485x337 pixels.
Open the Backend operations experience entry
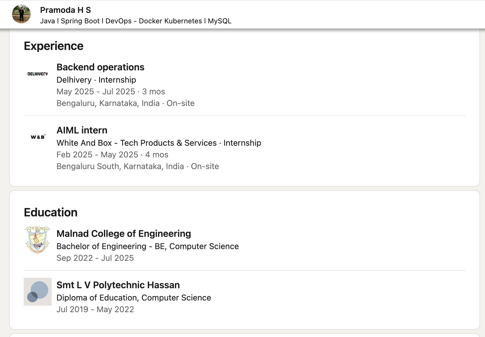click(x=100, y=67)
